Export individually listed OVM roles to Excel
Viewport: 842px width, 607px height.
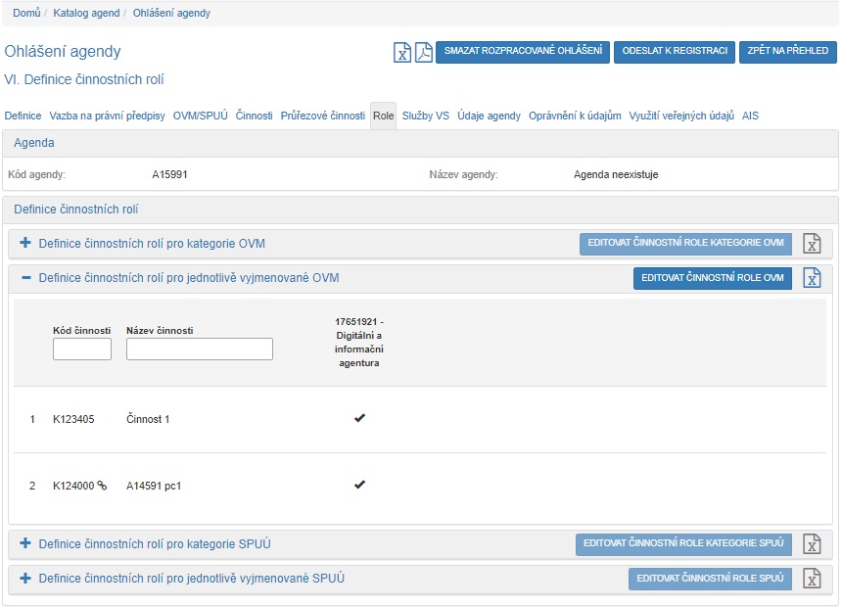coord(812,278)
